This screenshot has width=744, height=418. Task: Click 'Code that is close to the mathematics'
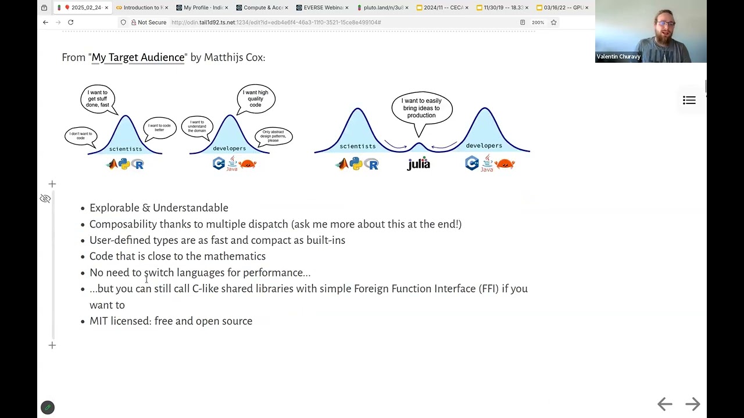pyautogui.click(x=177, y=257)
